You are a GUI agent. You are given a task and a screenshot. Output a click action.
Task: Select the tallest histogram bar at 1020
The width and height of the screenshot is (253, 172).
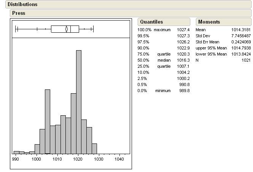[79, 102]
